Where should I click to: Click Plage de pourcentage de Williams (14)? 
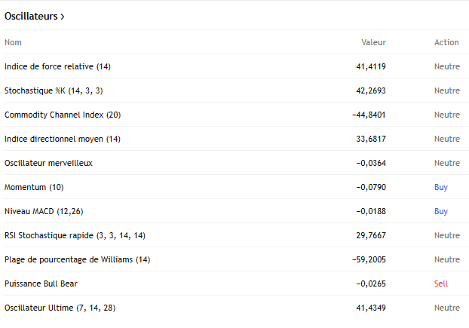[77, 259]
